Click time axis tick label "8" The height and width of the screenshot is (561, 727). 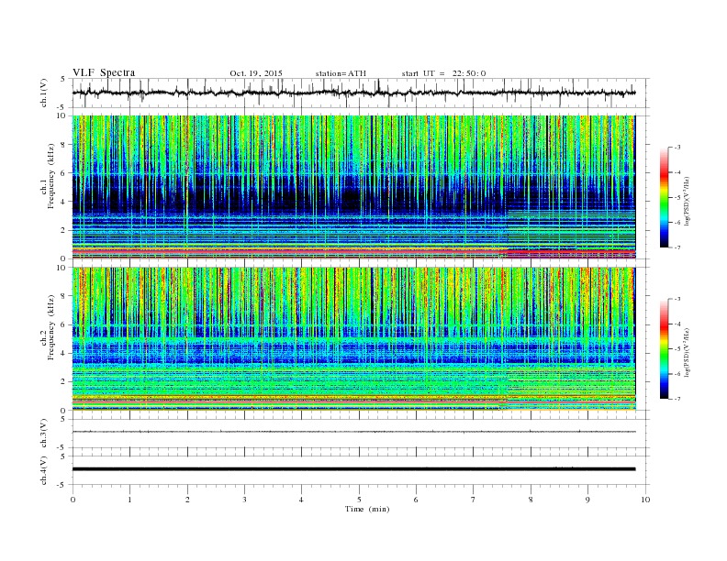(x=531, y=500)
